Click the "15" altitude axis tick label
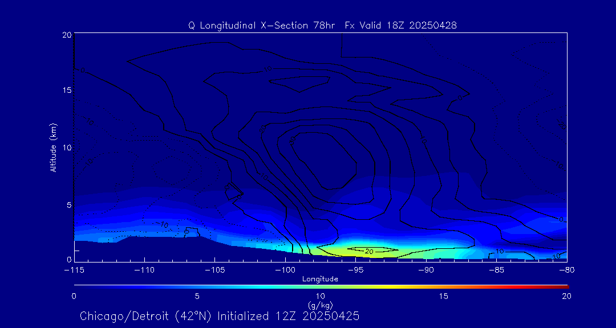The image size is (616, 328). click(x=67, y=90)
